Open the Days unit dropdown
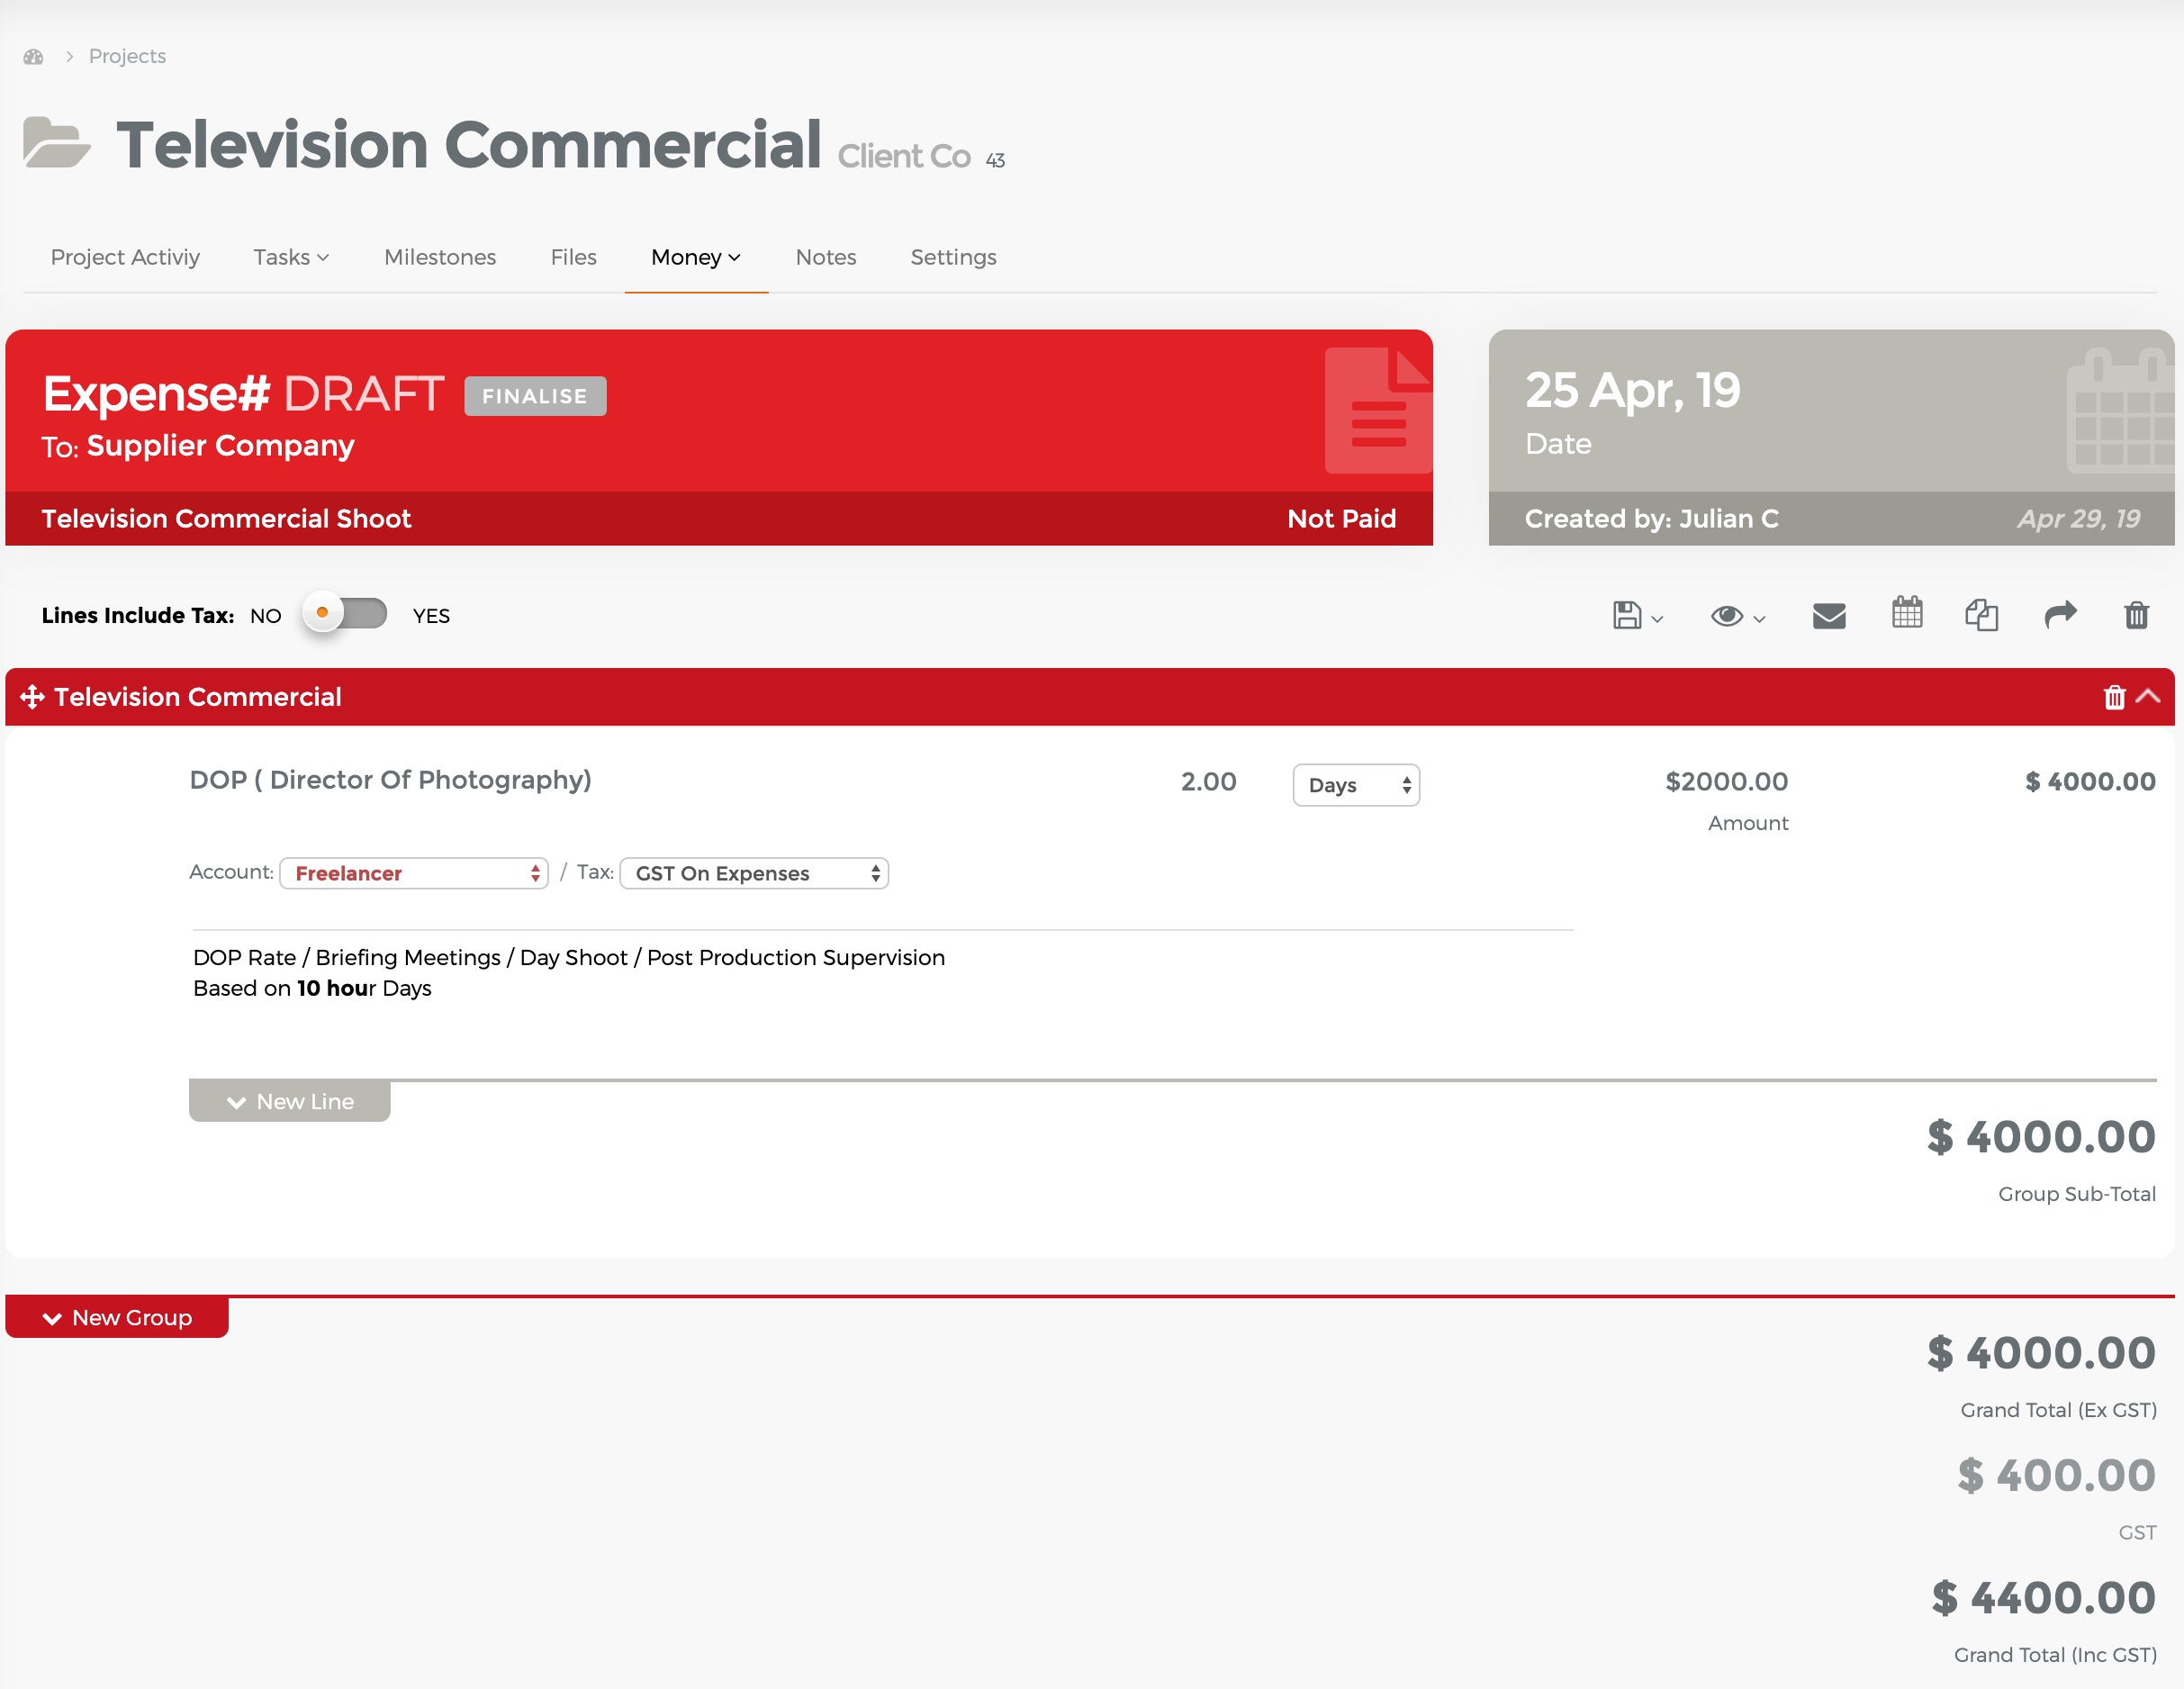Screen dimensions: 2184x1689 click(x=1356, y=785)
